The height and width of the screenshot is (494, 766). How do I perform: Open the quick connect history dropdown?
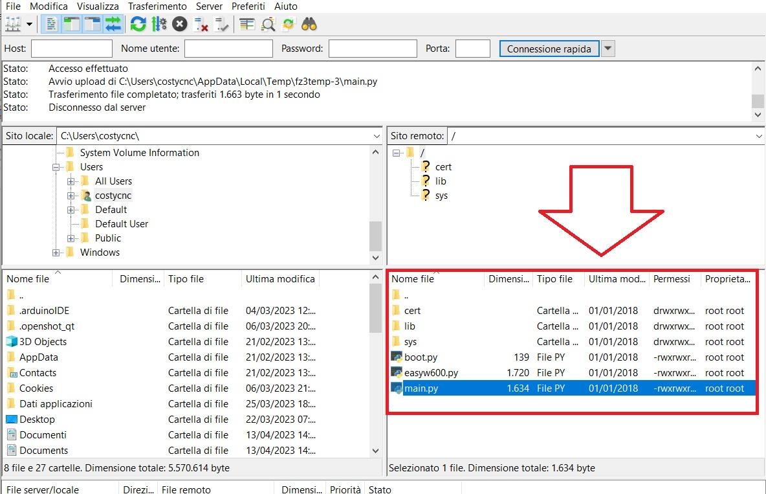[x=607, y=49]
